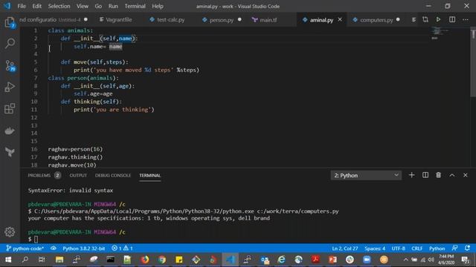476x267 pixels.
Task: Change the Python language mode
Action: [x=437, y=248]
